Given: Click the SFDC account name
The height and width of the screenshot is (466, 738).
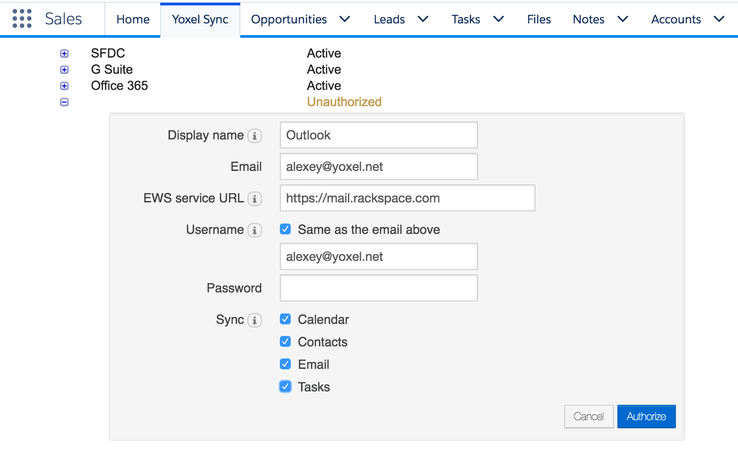Looking at the screenshot, I should click(x=108, y=53).
